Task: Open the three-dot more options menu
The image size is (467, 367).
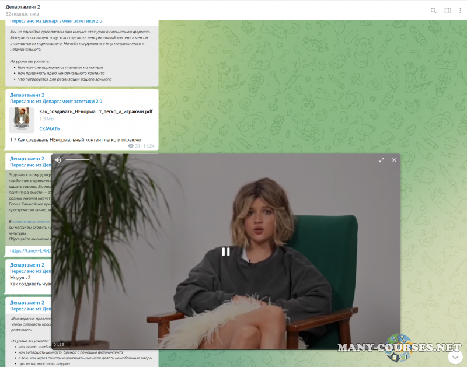Action: 461,10
